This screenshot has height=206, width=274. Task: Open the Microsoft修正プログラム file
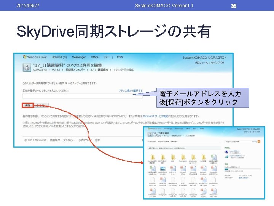[x=213, y=170]
